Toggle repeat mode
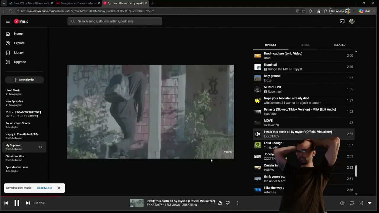The width and height of the screenshot is (379, 213). click(x=352, y=203)
